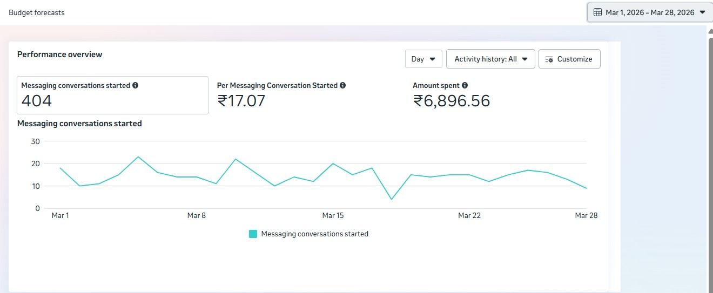Click info icon beside Amount spent
This screenshot has height=293, width=713.
465,85
